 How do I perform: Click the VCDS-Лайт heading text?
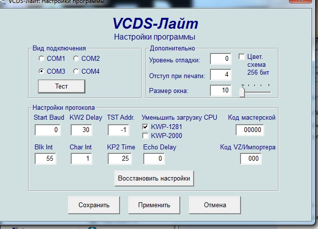tap(156, 23)
